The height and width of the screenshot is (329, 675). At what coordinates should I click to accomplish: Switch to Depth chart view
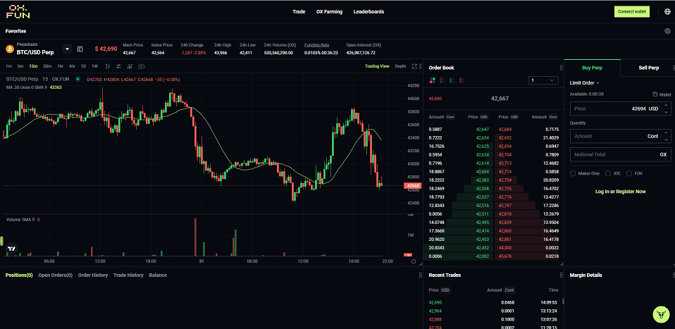pyautogui.click(x=400, y=66)
